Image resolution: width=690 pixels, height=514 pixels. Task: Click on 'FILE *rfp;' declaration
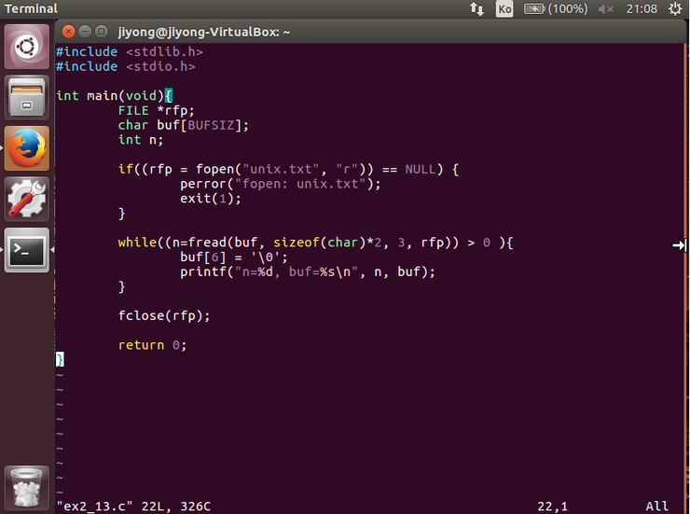click(156, 110)
